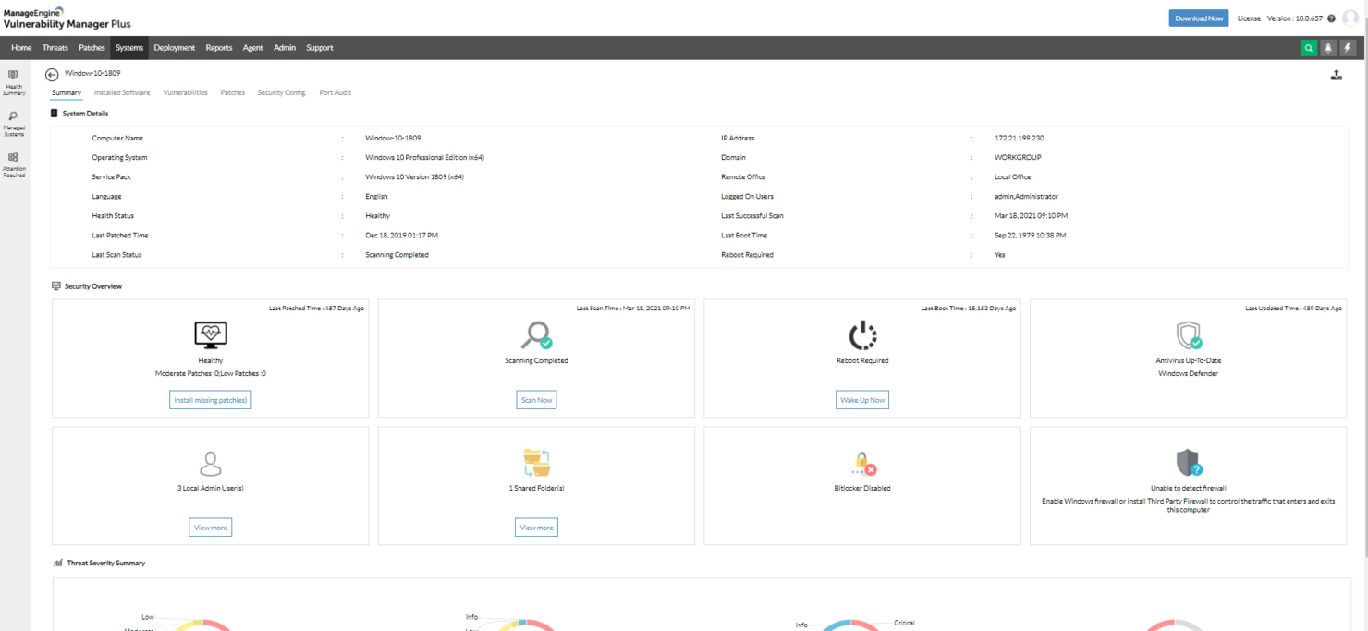Click Wake Up Now for reboot required
This screenshot has width=1368, height=631.
click(861, 399)
